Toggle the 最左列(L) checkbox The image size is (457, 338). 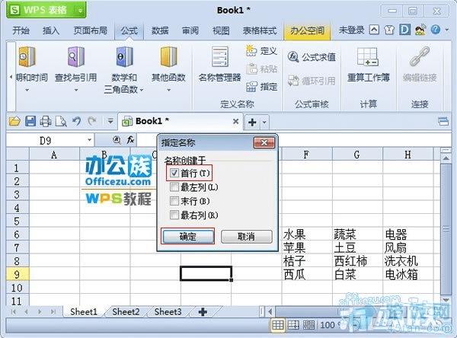point(174,187)
